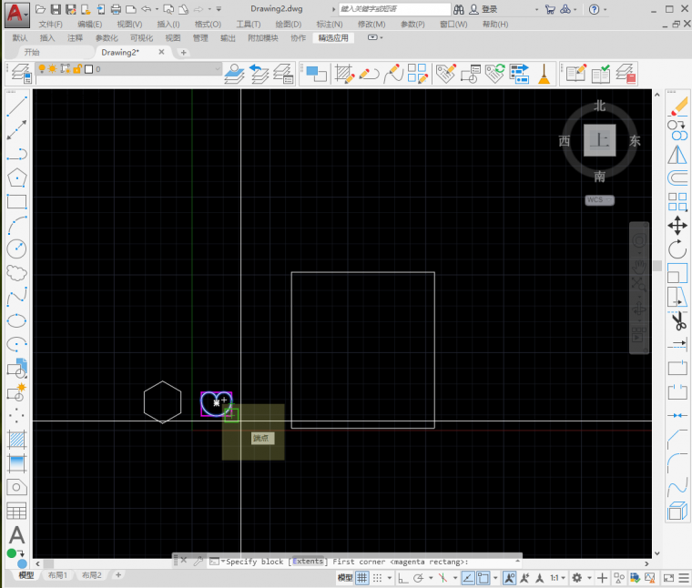The height and width of the screenshot is (588, 692).
Task: Toggle grid display in status bar
Action: (x=362, y=578)
